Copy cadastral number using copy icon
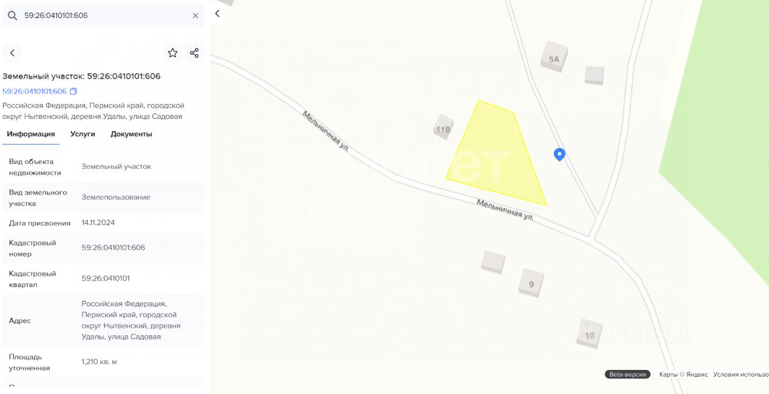The height and width of the screenshot is (394, 769). [x=73, y=91]
